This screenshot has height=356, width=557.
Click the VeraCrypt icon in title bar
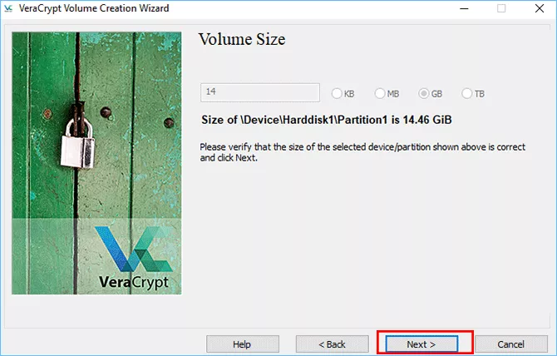tap(7, 8)
